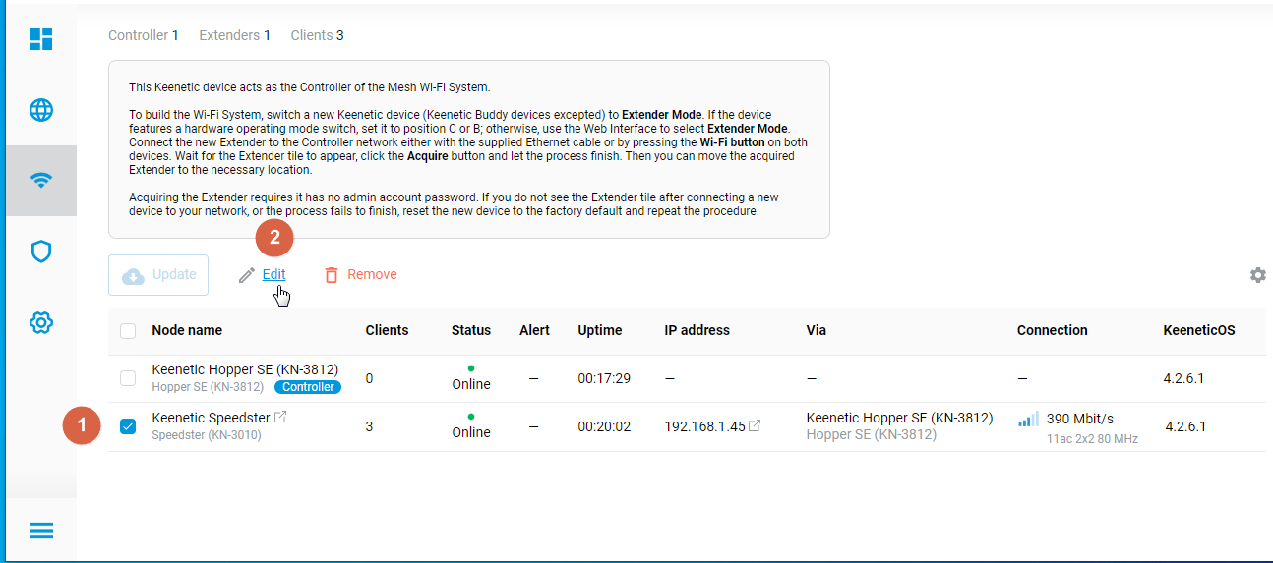This screenshot has width=1273, height=563.
Task: Click the Update button
Action: [x=158, y=275]
